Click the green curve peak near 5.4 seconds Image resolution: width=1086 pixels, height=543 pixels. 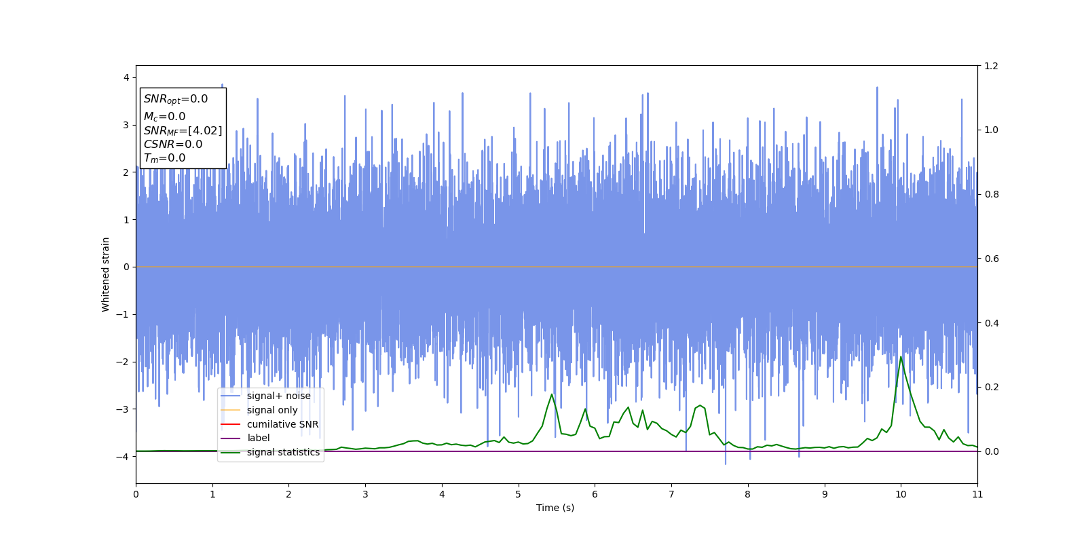coord(552,394)
